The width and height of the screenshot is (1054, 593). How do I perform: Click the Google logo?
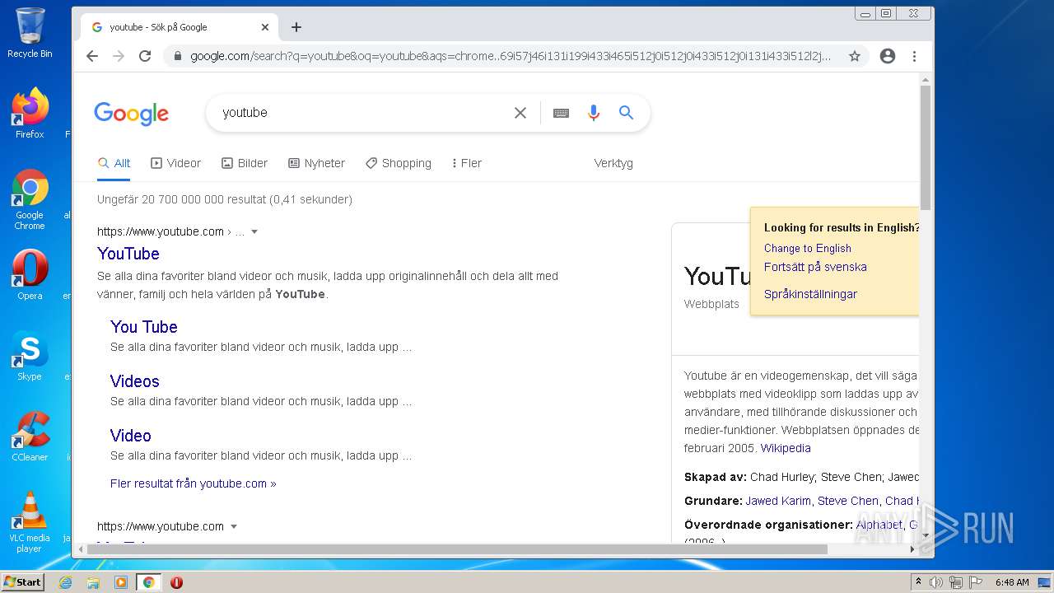[x=132, y=114]
